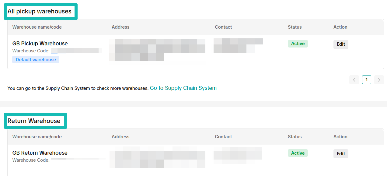This screenshot has height=176, width=387.
Task: Click the Edit button for GB Return Warehouse
Action: point(341,153)
